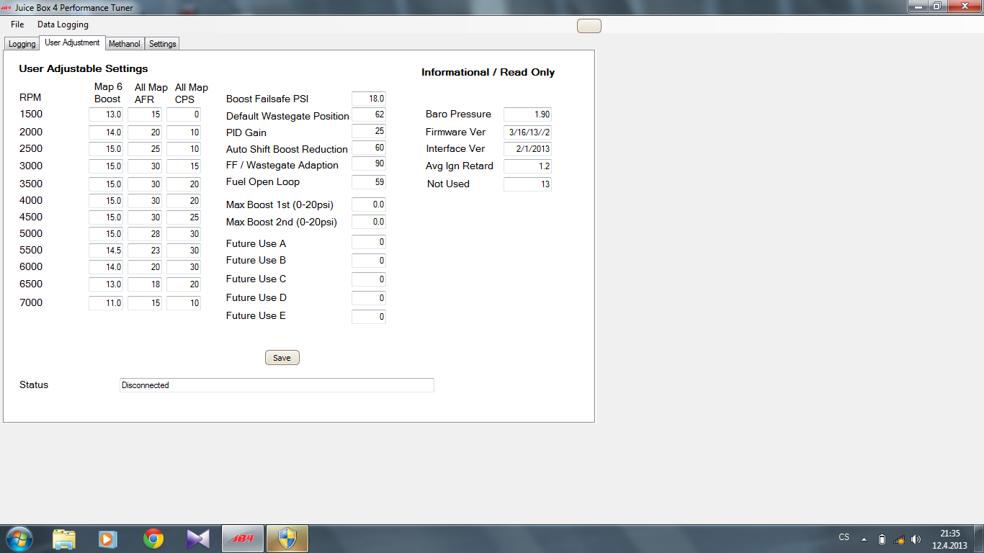Click Map 6 Boost field for 2000 RPM
Screen dimensions: 984x553
pyautogui.click(x=106, y=132)
